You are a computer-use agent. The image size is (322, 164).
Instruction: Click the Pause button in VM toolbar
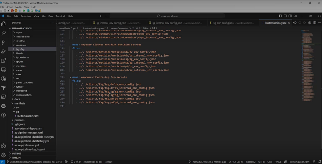coord(20,11)
